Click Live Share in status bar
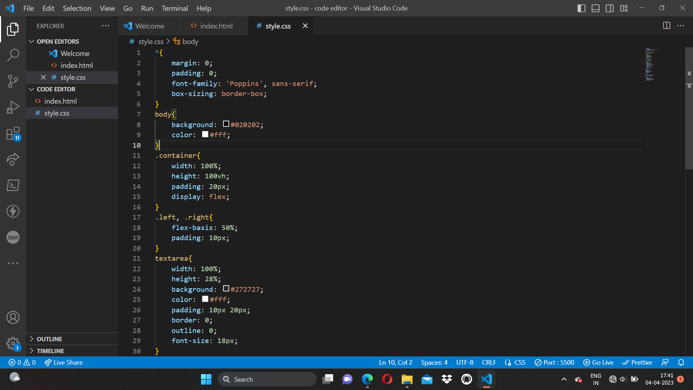693x390 pixels. tap(64, 362)
